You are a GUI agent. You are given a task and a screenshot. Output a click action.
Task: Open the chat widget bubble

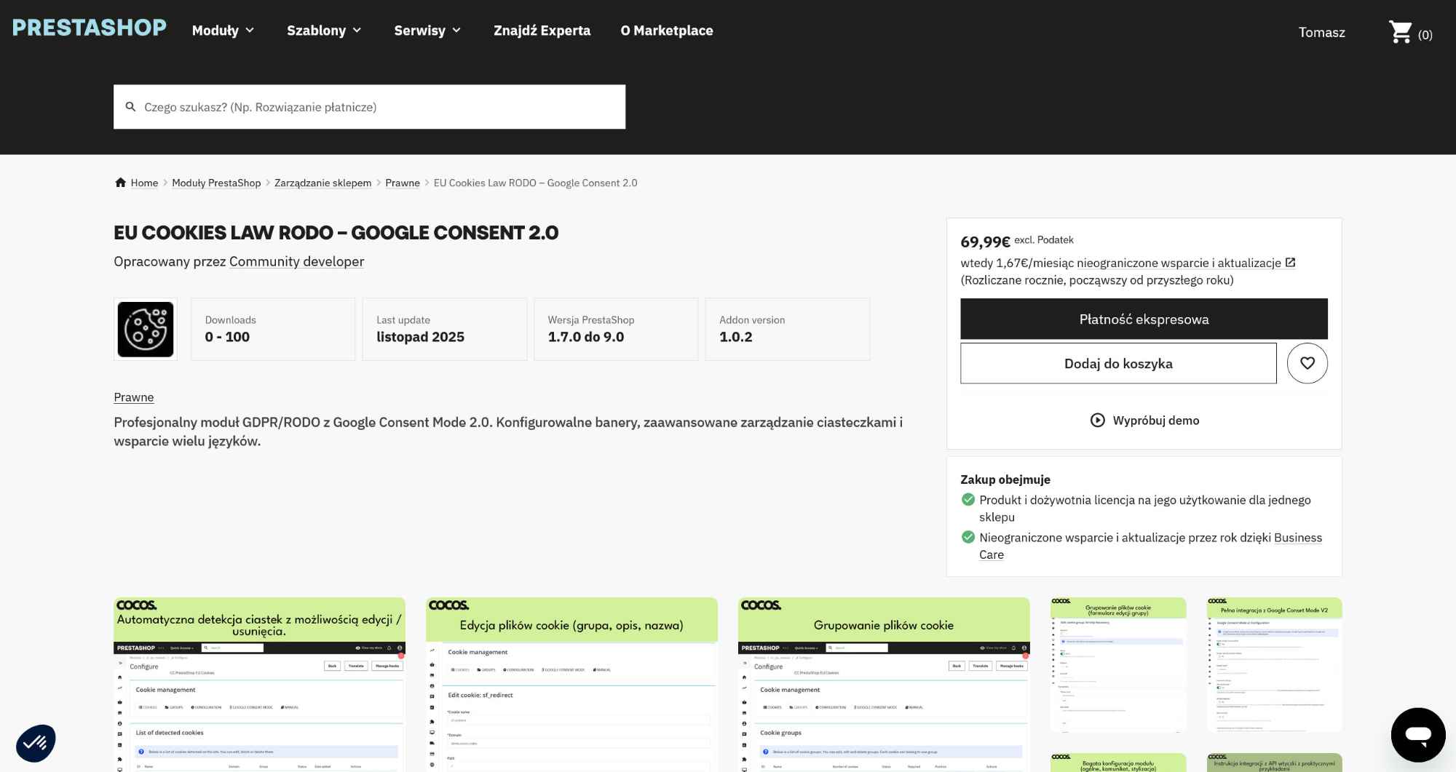coord(1418,735)
